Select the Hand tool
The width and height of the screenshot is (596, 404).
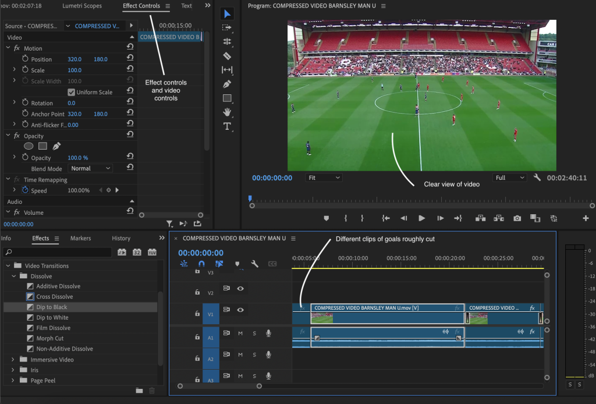click(227, 112)
